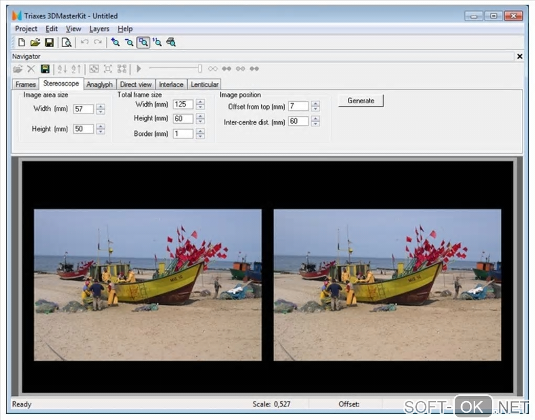The height and width of the screenshot is (420, 535).
Task: Switch to the Anaglyph tab
Action: [x=99, y=84]
